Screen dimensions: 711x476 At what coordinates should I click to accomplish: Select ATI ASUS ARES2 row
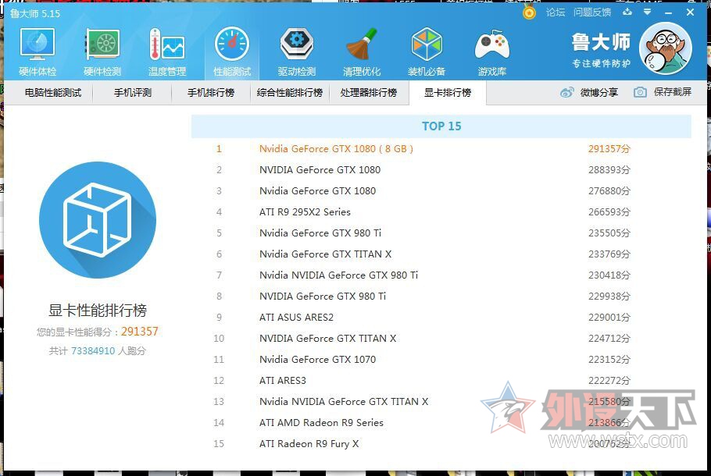coord(441,317)
